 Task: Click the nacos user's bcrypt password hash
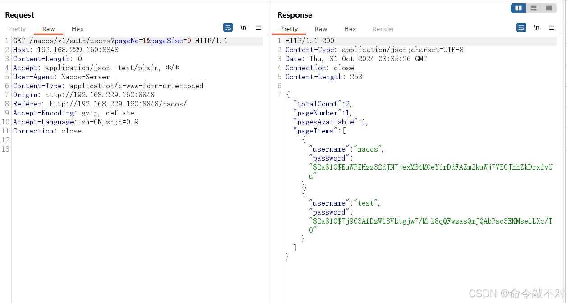tap(431, 172)
